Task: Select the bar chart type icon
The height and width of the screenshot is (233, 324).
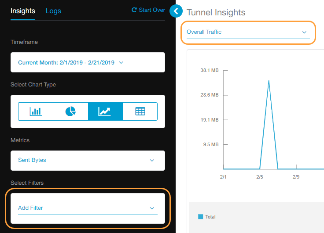Action: (36, 111)
